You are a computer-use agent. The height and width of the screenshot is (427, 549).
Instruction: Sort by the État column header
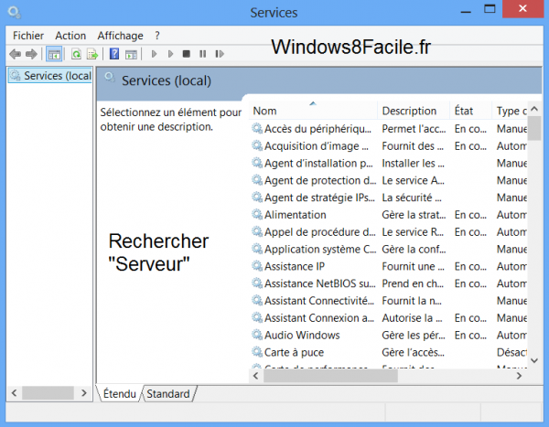[470, 111]
